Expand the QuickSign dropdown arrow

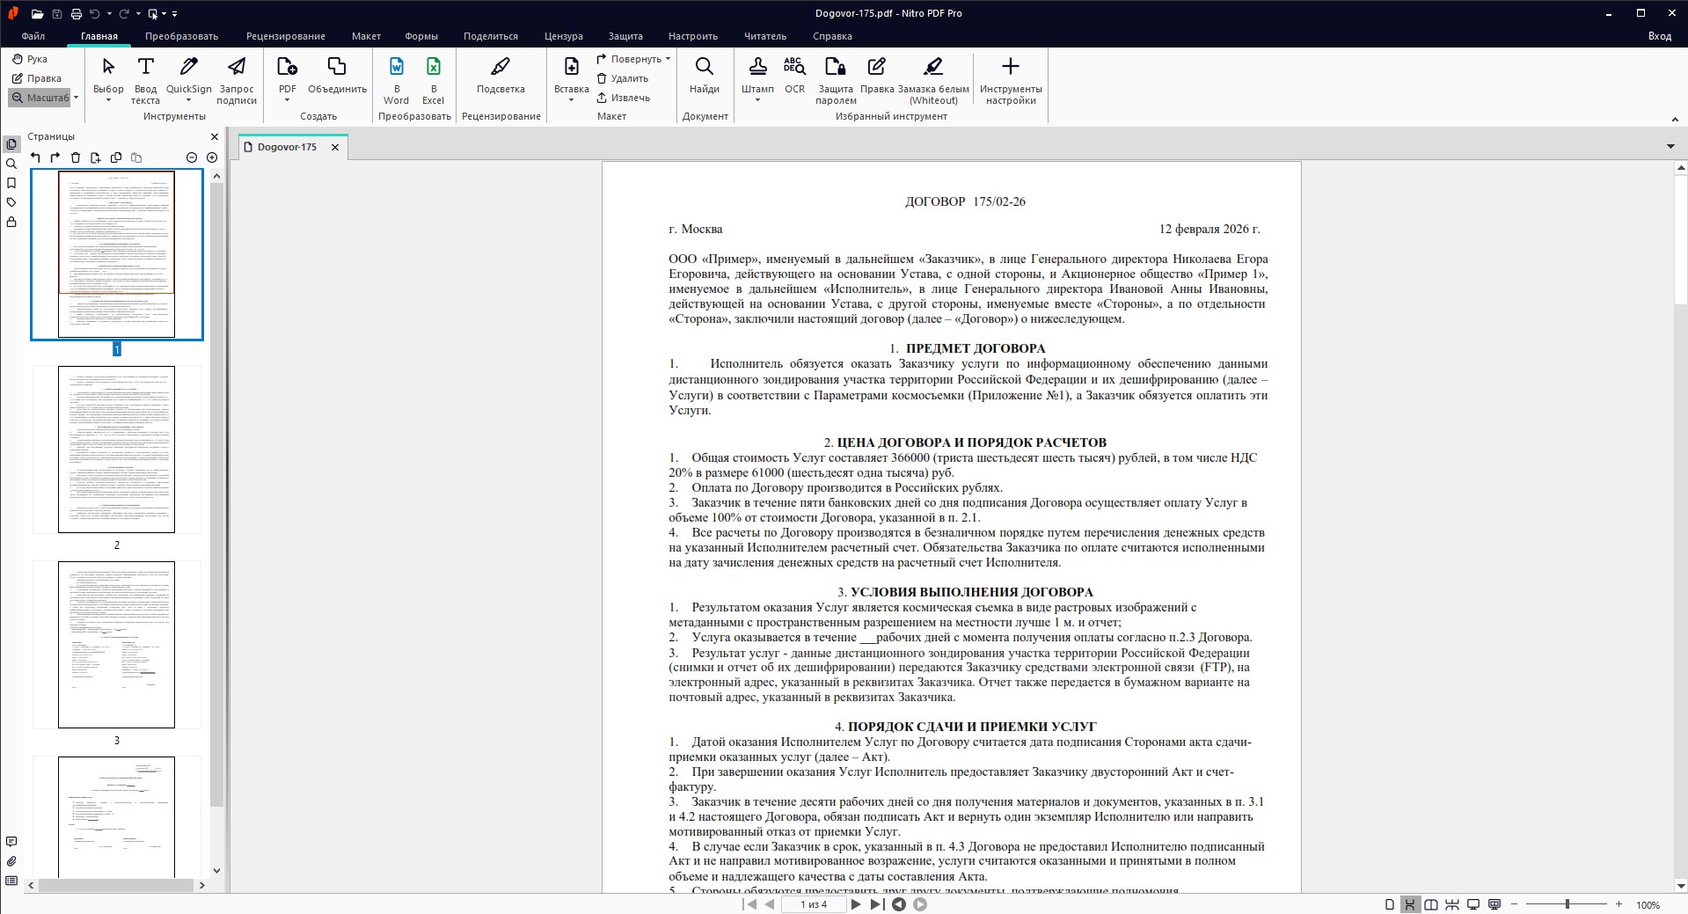coord(189,100)
